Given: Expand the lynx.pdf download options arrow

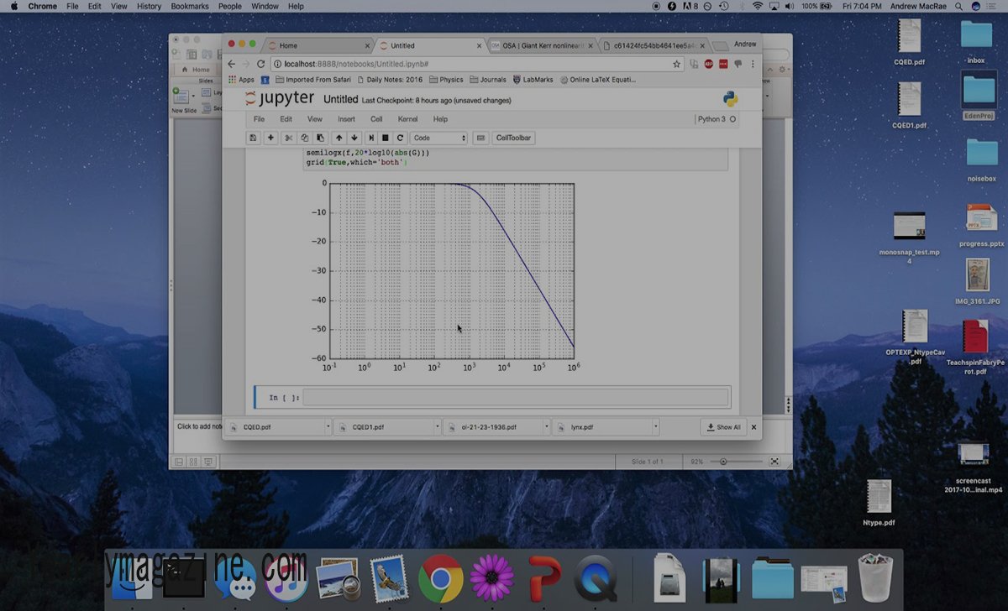Looking at the screenshot, I should point(655,427).
